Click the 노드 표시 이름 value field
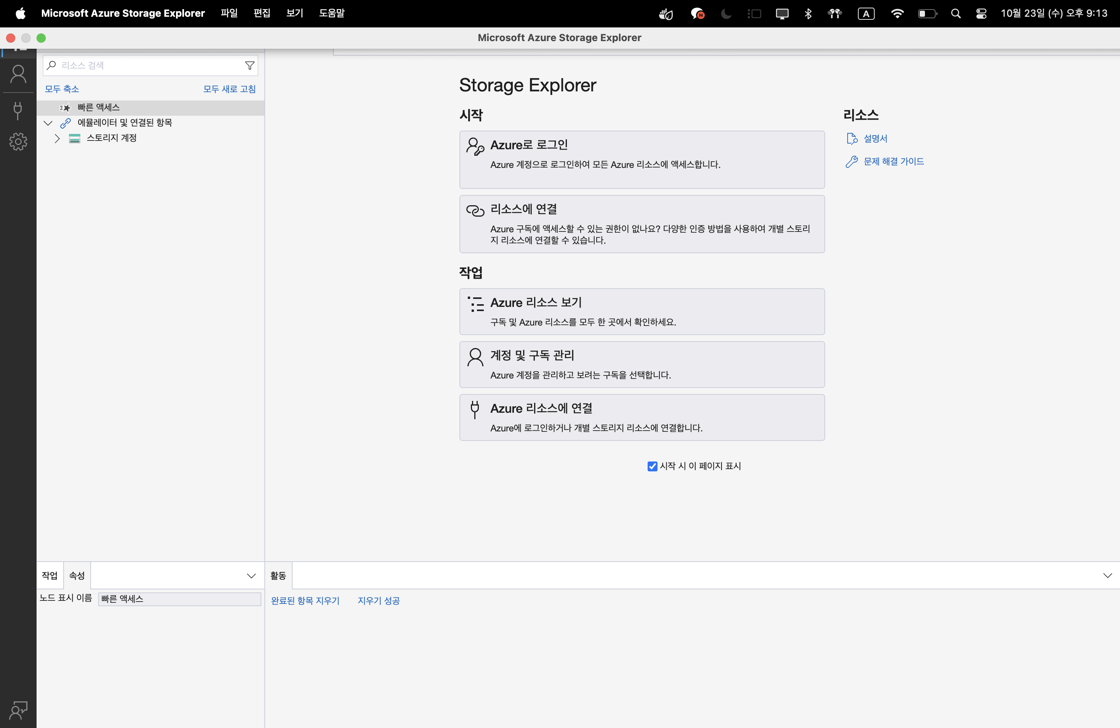This screenshot has width=1120, height=728. pos(179,599)
